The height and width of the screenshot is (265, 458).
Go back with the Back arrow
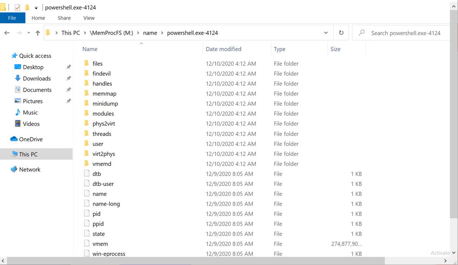[7, 33]
